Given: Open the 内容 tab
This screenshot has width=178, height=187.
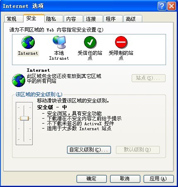Looking at the screenshot, I should point(73,19).
